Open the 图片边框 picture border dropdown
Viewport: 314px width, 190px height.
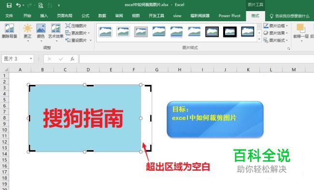click(276, 26)
